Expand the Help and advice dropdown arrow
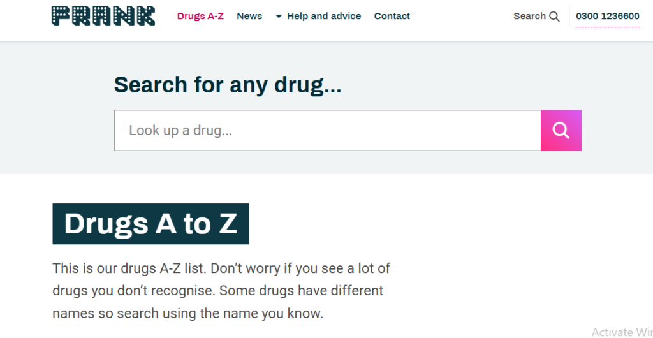Image resolution: width=653 pixels, height=338 pixels. pyautogui.click(x=279, y=16)
